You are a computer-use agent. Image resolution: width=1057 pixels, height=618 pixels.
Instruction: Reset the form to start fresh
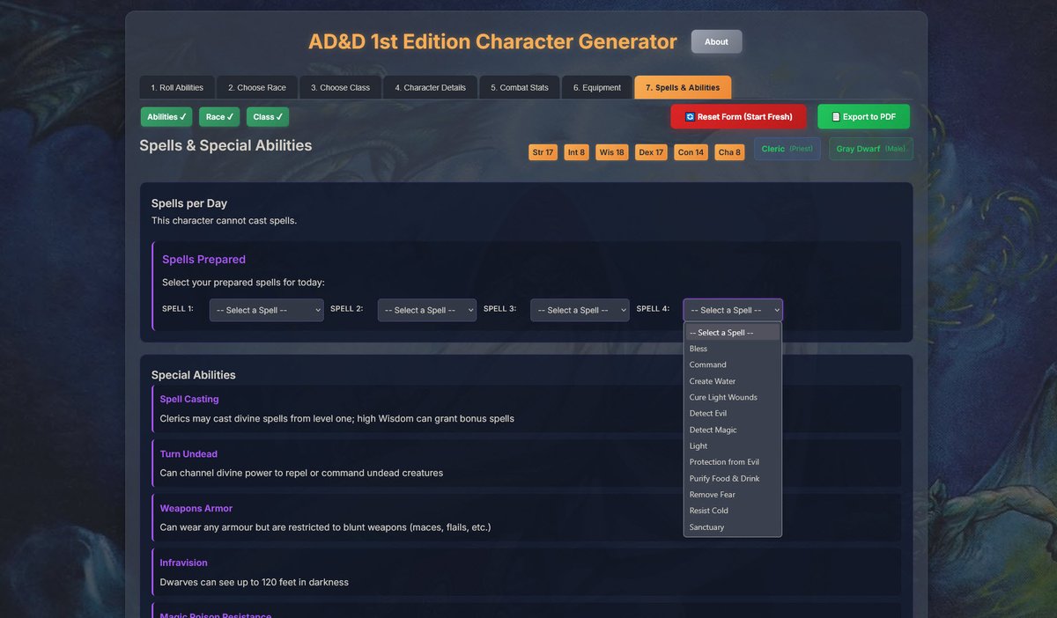coord(738,117)
